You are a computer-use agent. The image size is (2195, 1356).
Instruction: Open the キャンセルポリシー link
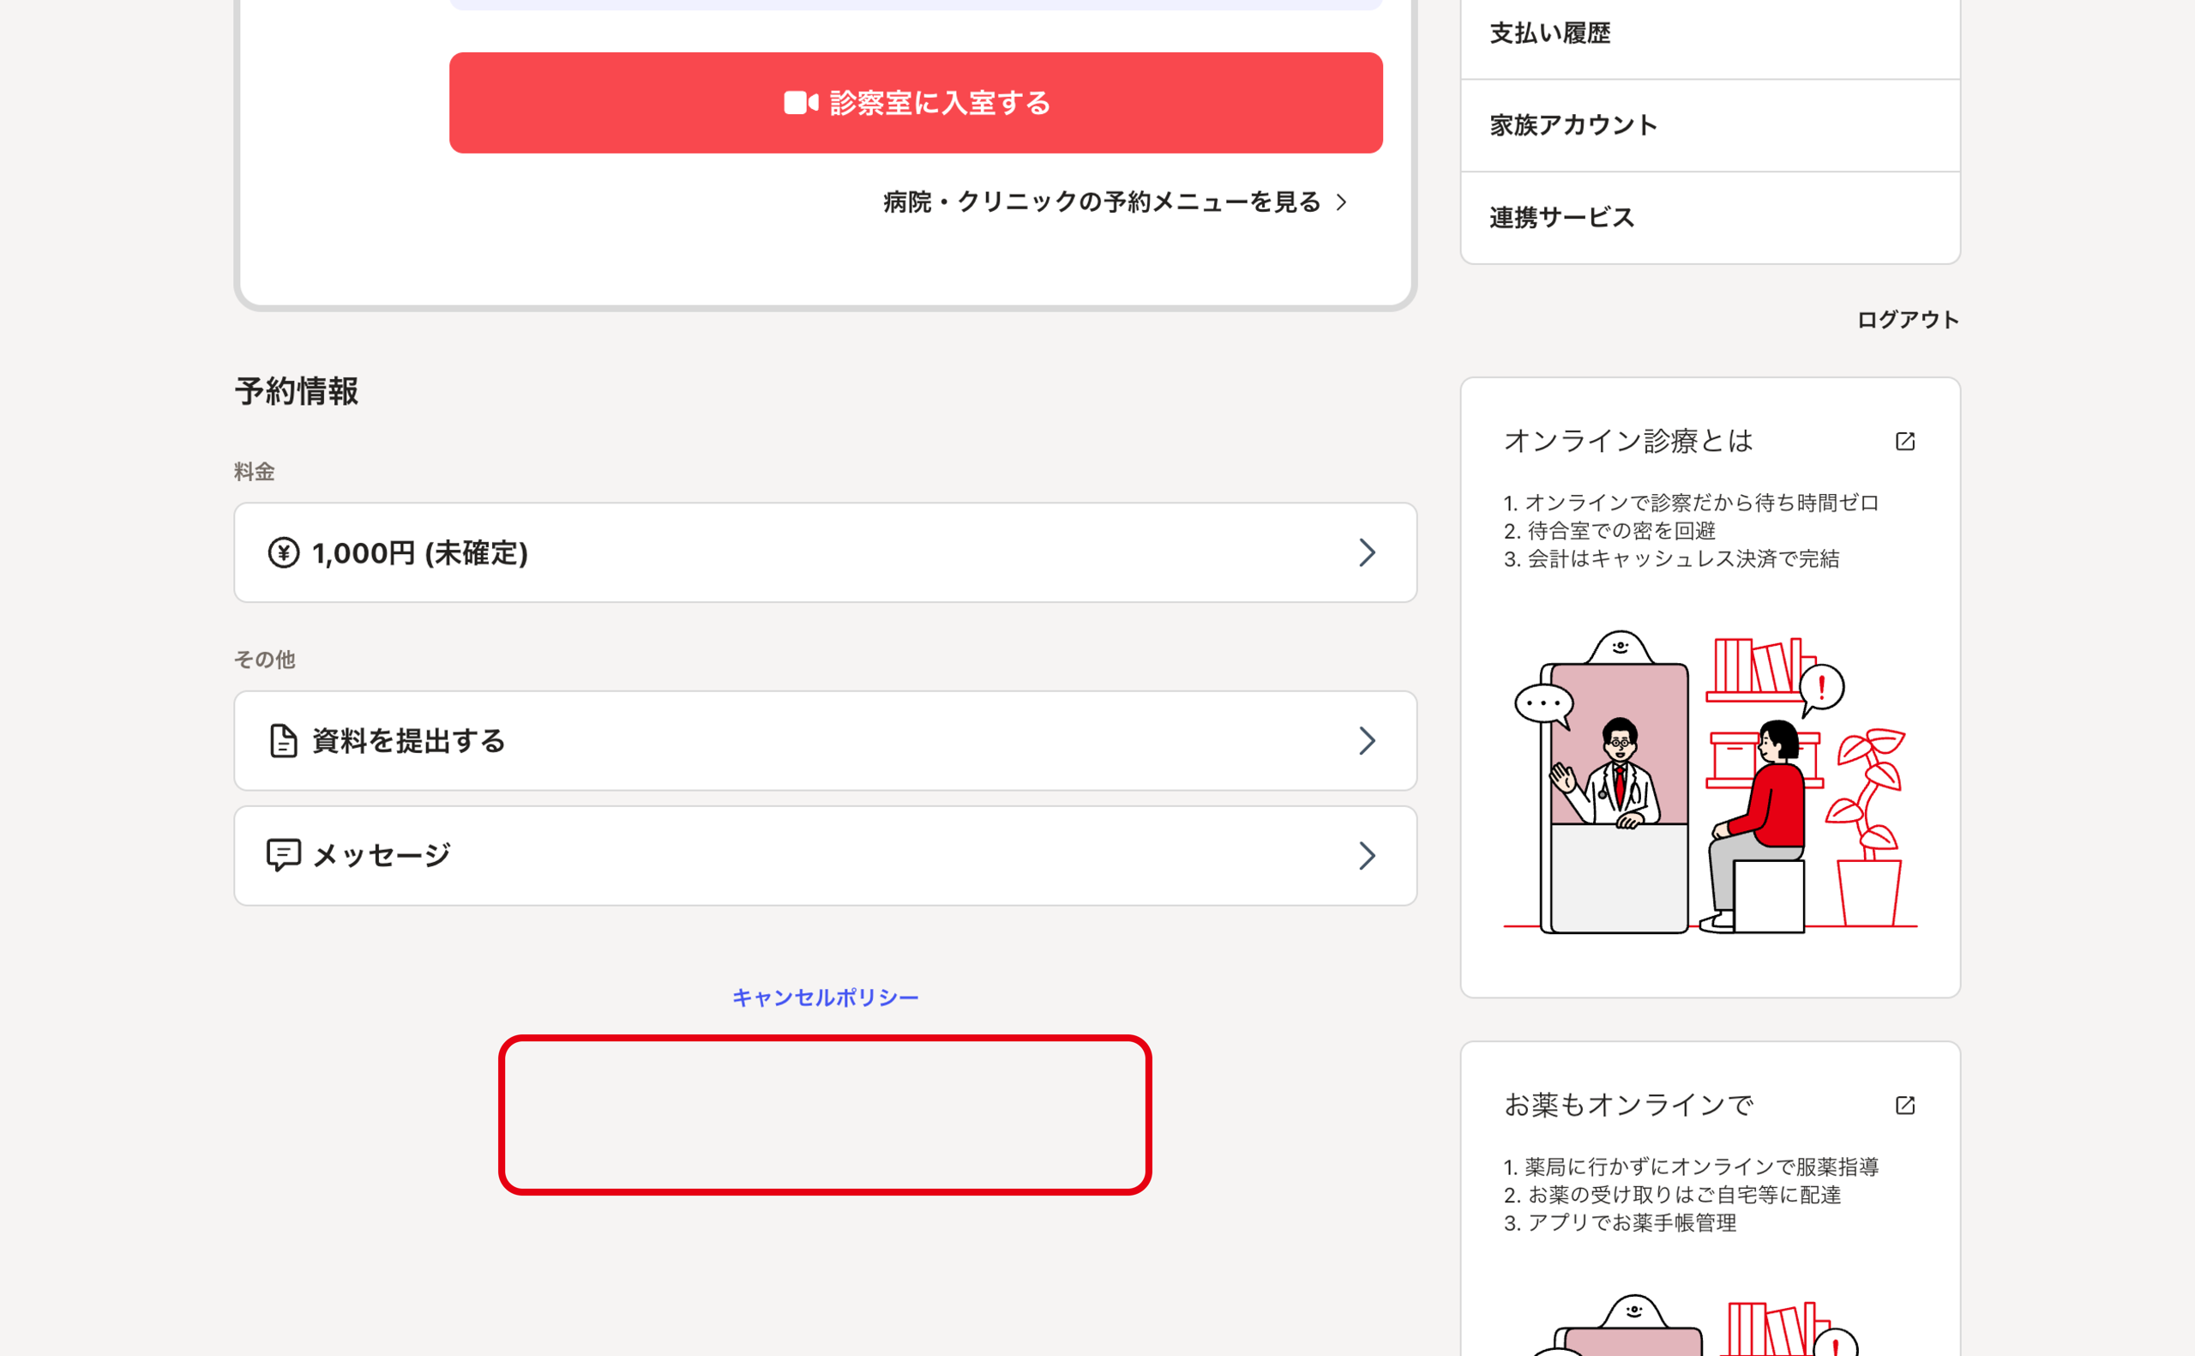[825, 996]
